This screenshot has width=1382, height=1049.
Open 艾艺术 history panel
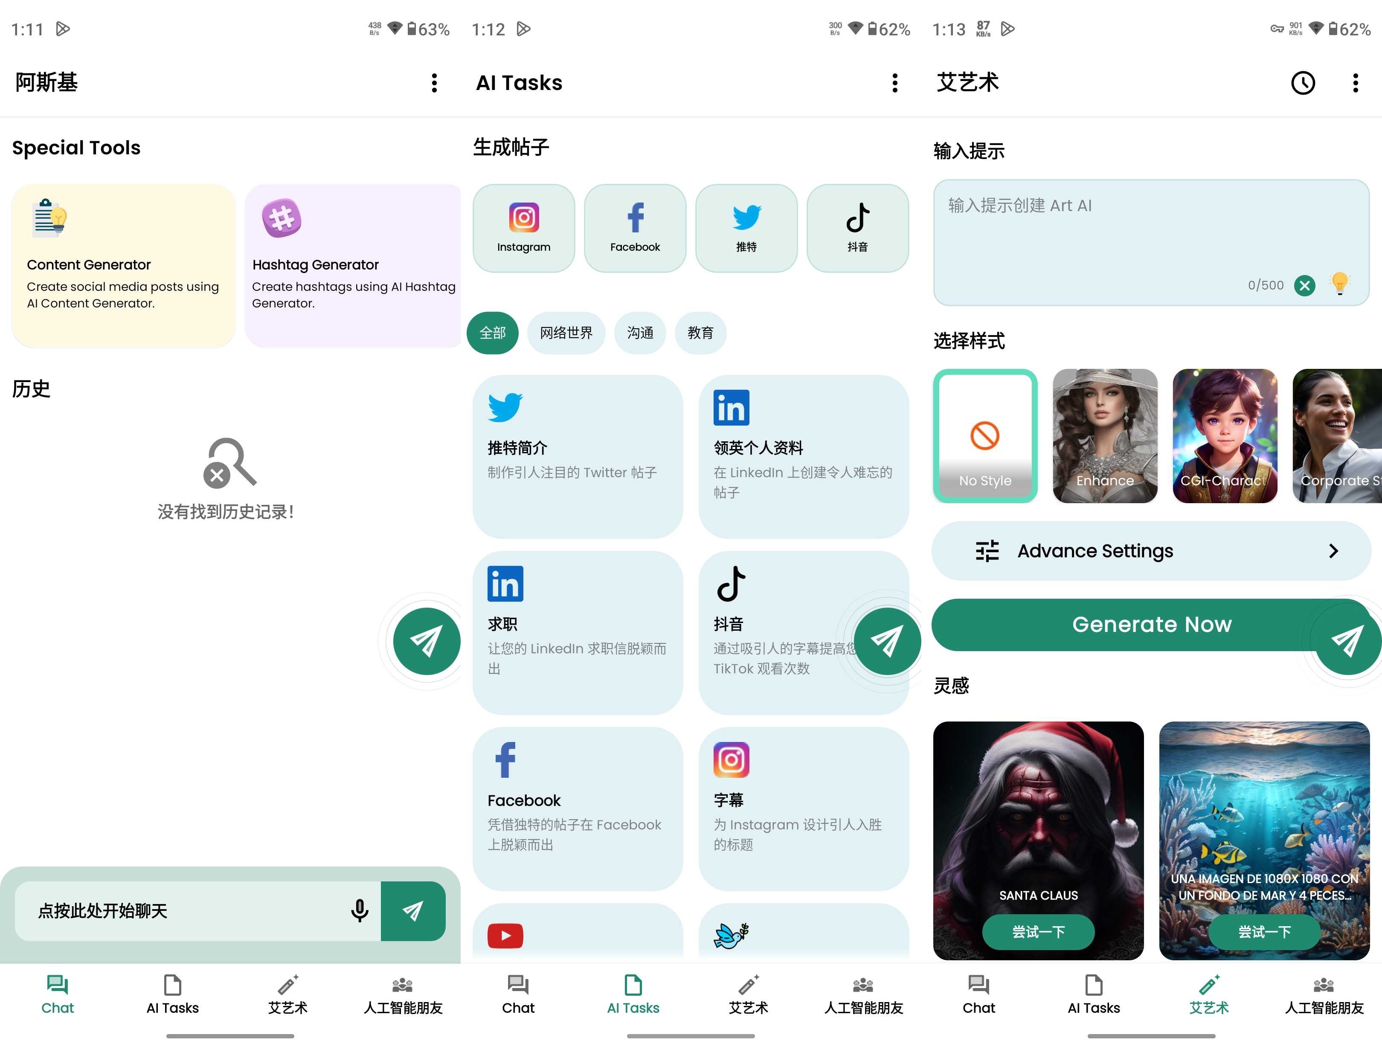[1304, 83]
